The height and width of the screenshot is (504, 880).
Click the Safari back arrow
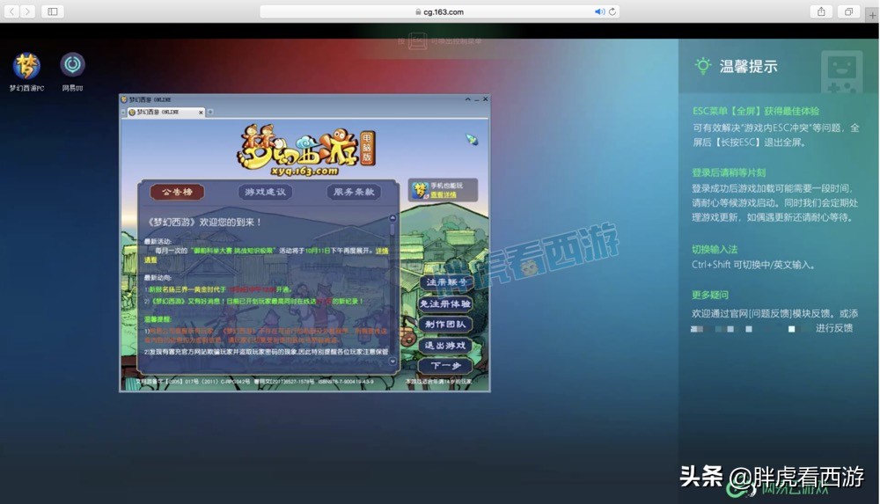[x=12, y=11]
